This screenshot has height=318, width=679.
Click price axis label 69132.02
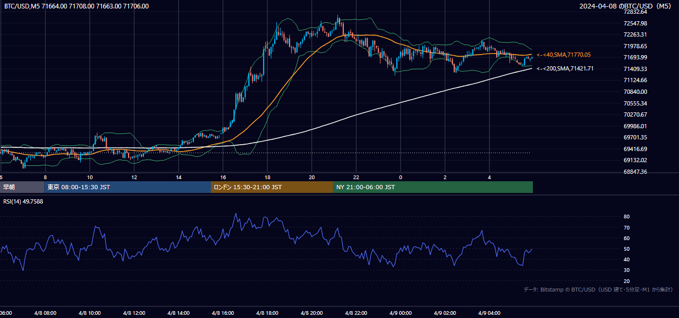[635, 160]
